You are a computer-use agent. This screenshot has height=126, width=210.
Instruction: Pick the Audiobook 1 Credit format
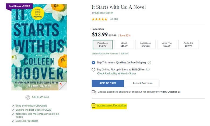(145, 45)
